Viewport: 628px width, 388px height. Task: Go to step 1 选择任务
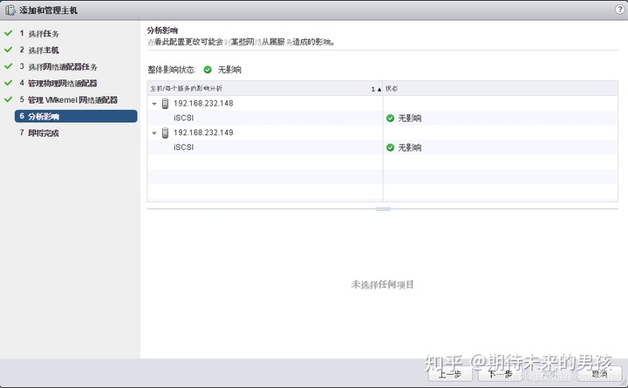[39, 34]
